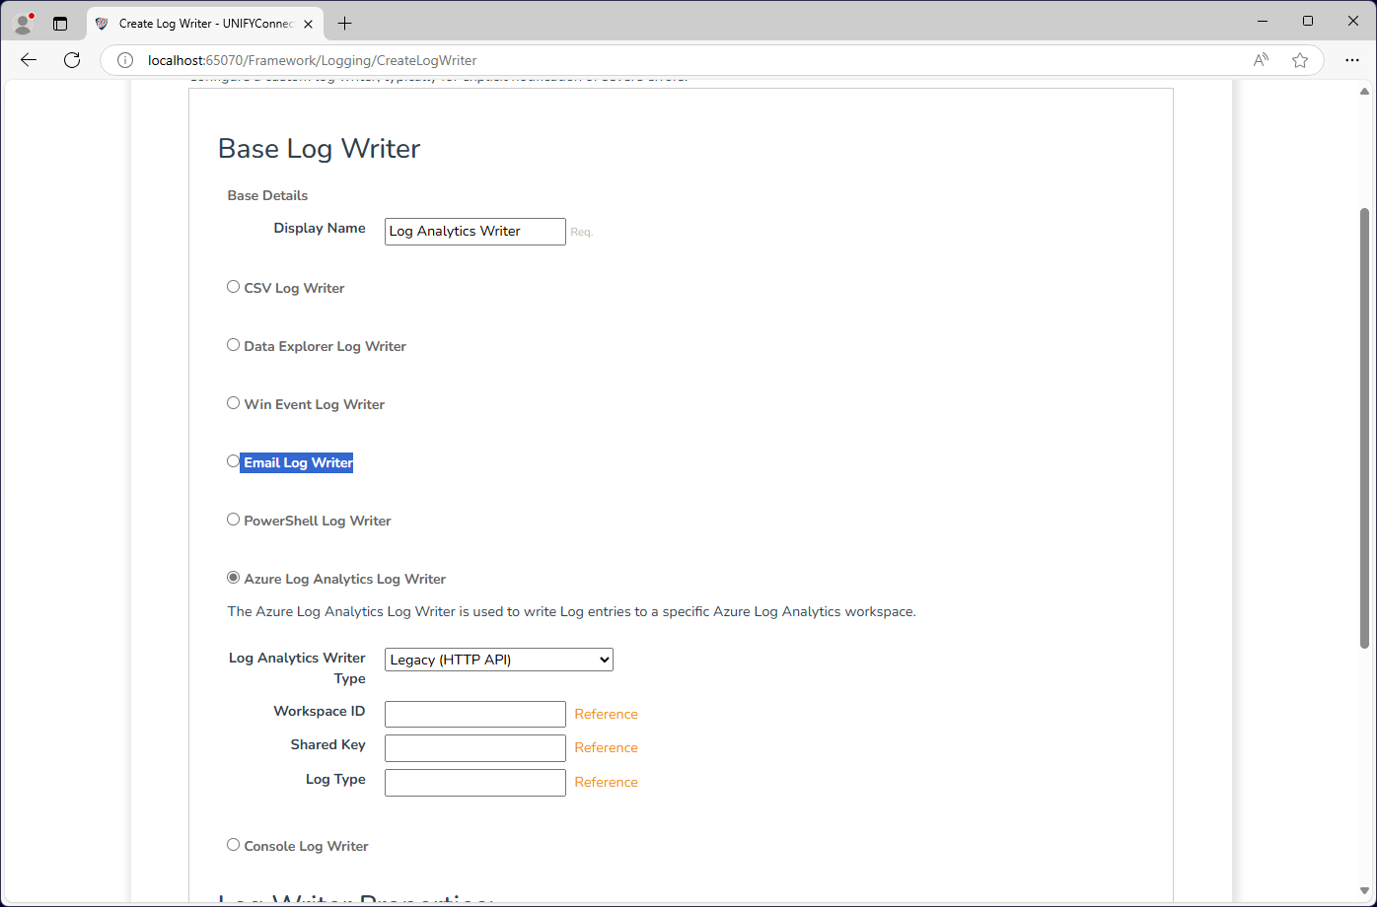Image resolution: width=1377 pixels, height=907 pixels.
Task: Focus the Workspace ID input field
Action: pos(475,715)
